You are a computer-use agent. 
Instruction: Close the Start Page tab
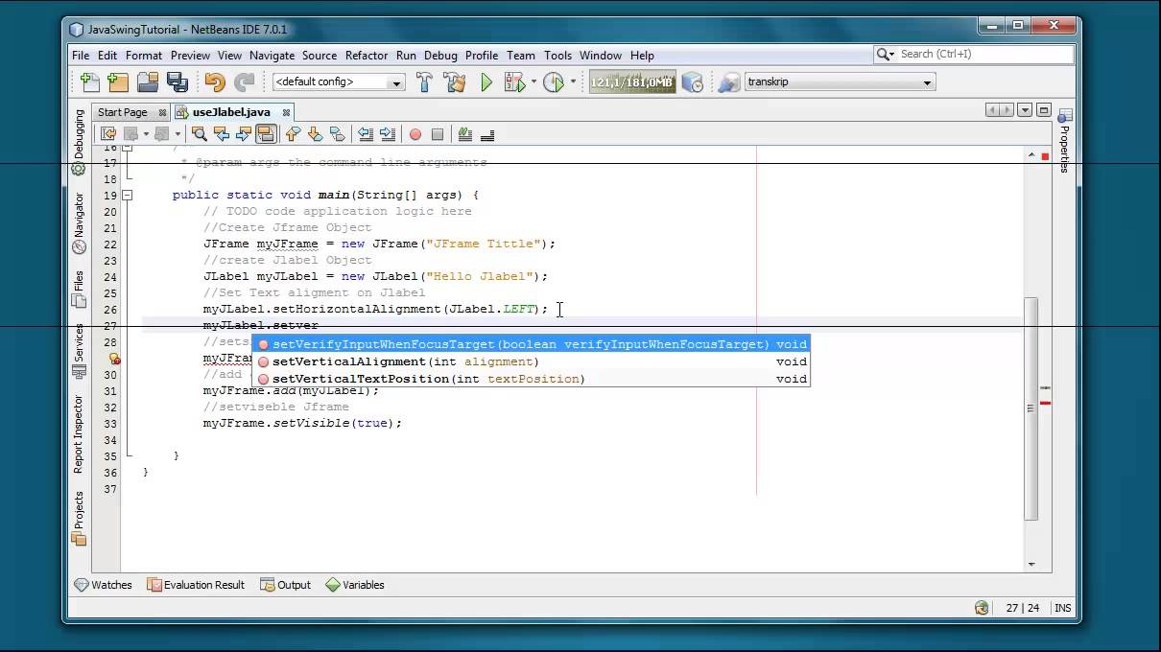[162, 113]
